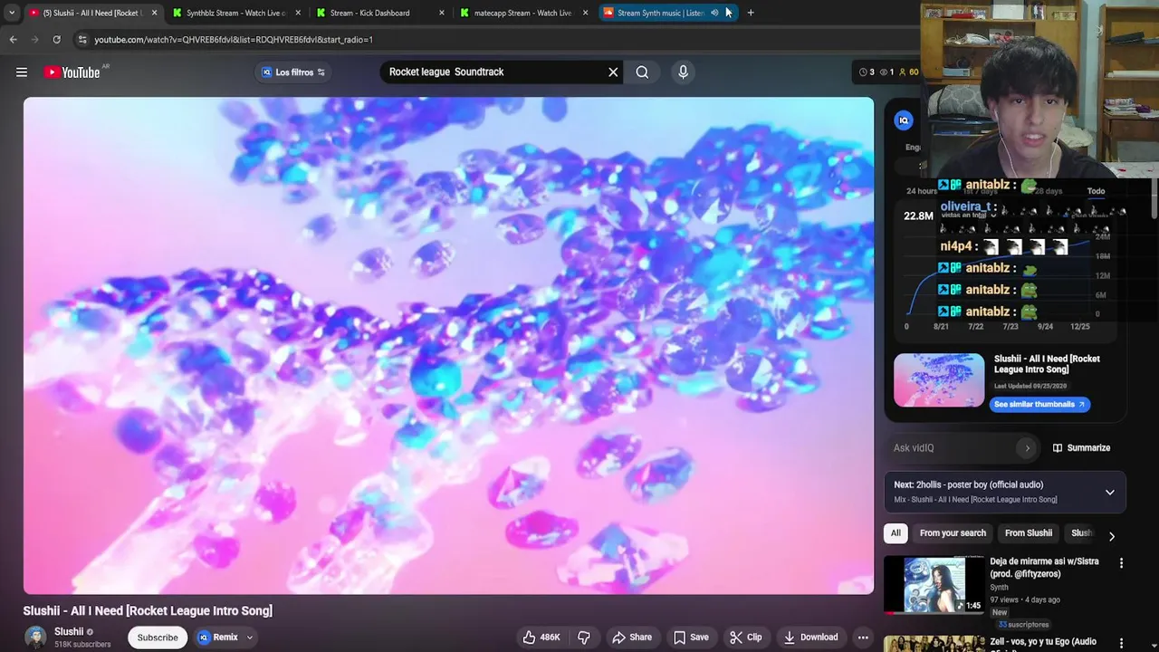Show more filter chips with right arrow
This screenshot has height=652, width=1159.
click(1112, 536)
